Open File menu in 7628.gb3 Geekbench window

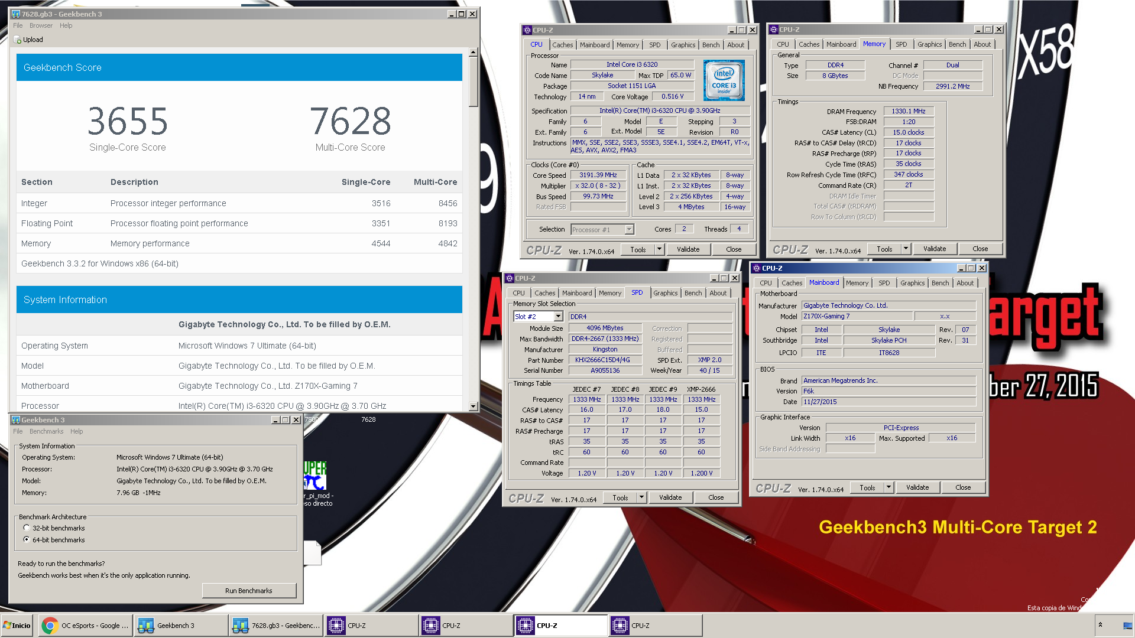[x=18, y=26]
